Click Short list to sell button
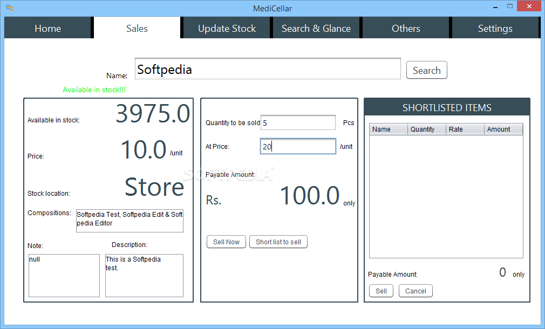Viewport: 545px width, 329px height. 278,242
